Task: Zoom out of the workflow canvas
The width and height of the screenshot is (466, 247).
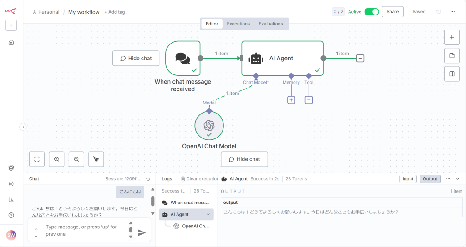Action: tap(76, 159)
